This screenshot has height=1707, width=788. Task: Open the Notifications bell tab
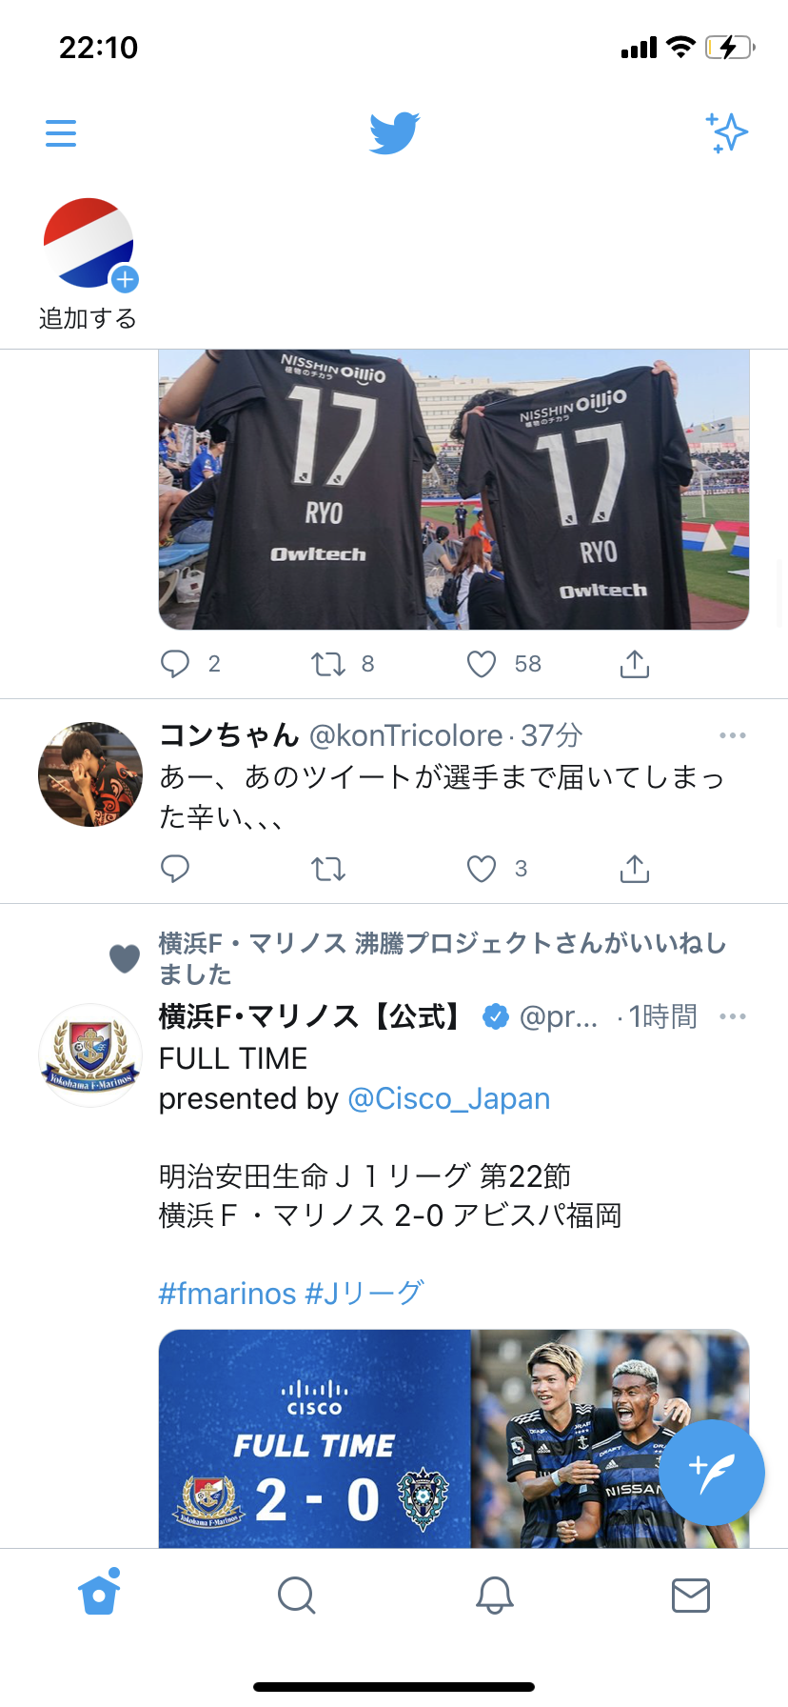point(494,1595)
